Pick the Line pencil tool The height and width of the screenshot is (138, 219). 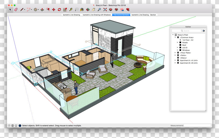[x=22, y=10]
